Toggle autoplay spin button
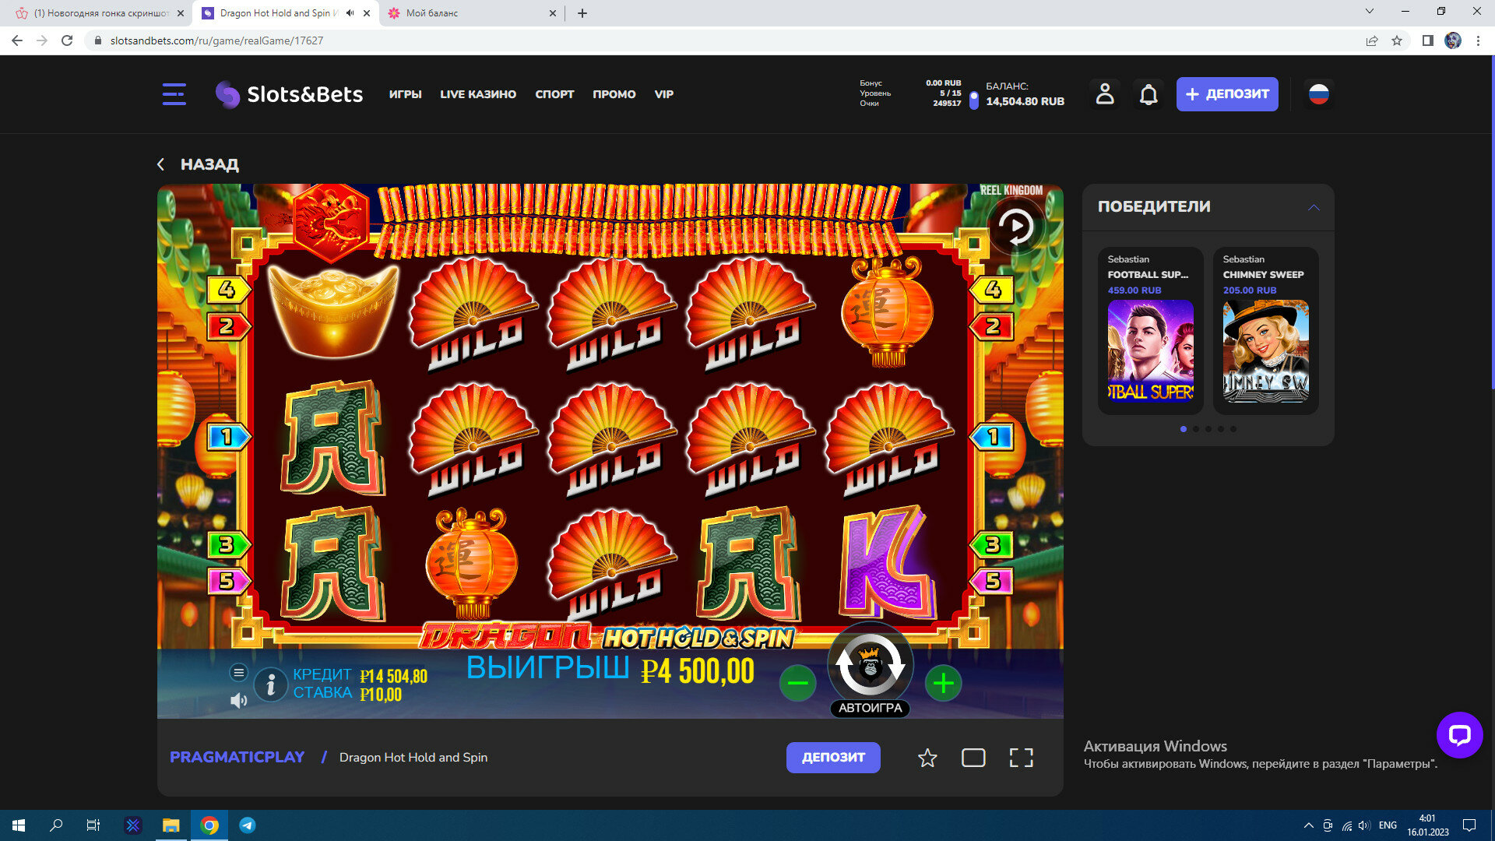 870,707
